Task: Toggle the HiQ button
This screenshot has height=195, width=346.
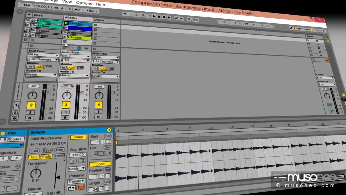Action: tap(34, 157)
